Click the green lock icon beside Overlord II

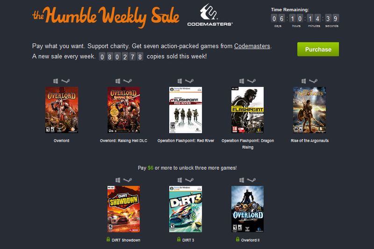(x=237, y=239)
